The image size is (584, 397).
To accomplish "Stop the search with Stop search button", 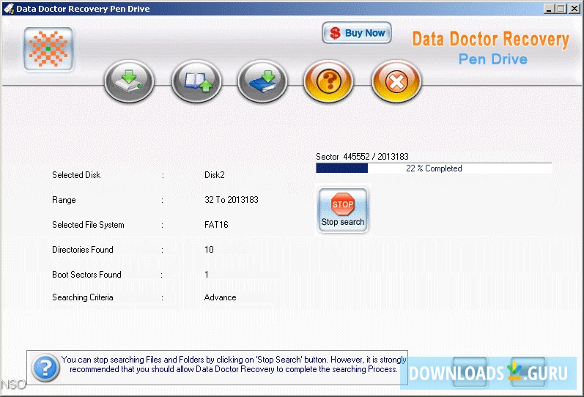I will (x=342, y=210).
